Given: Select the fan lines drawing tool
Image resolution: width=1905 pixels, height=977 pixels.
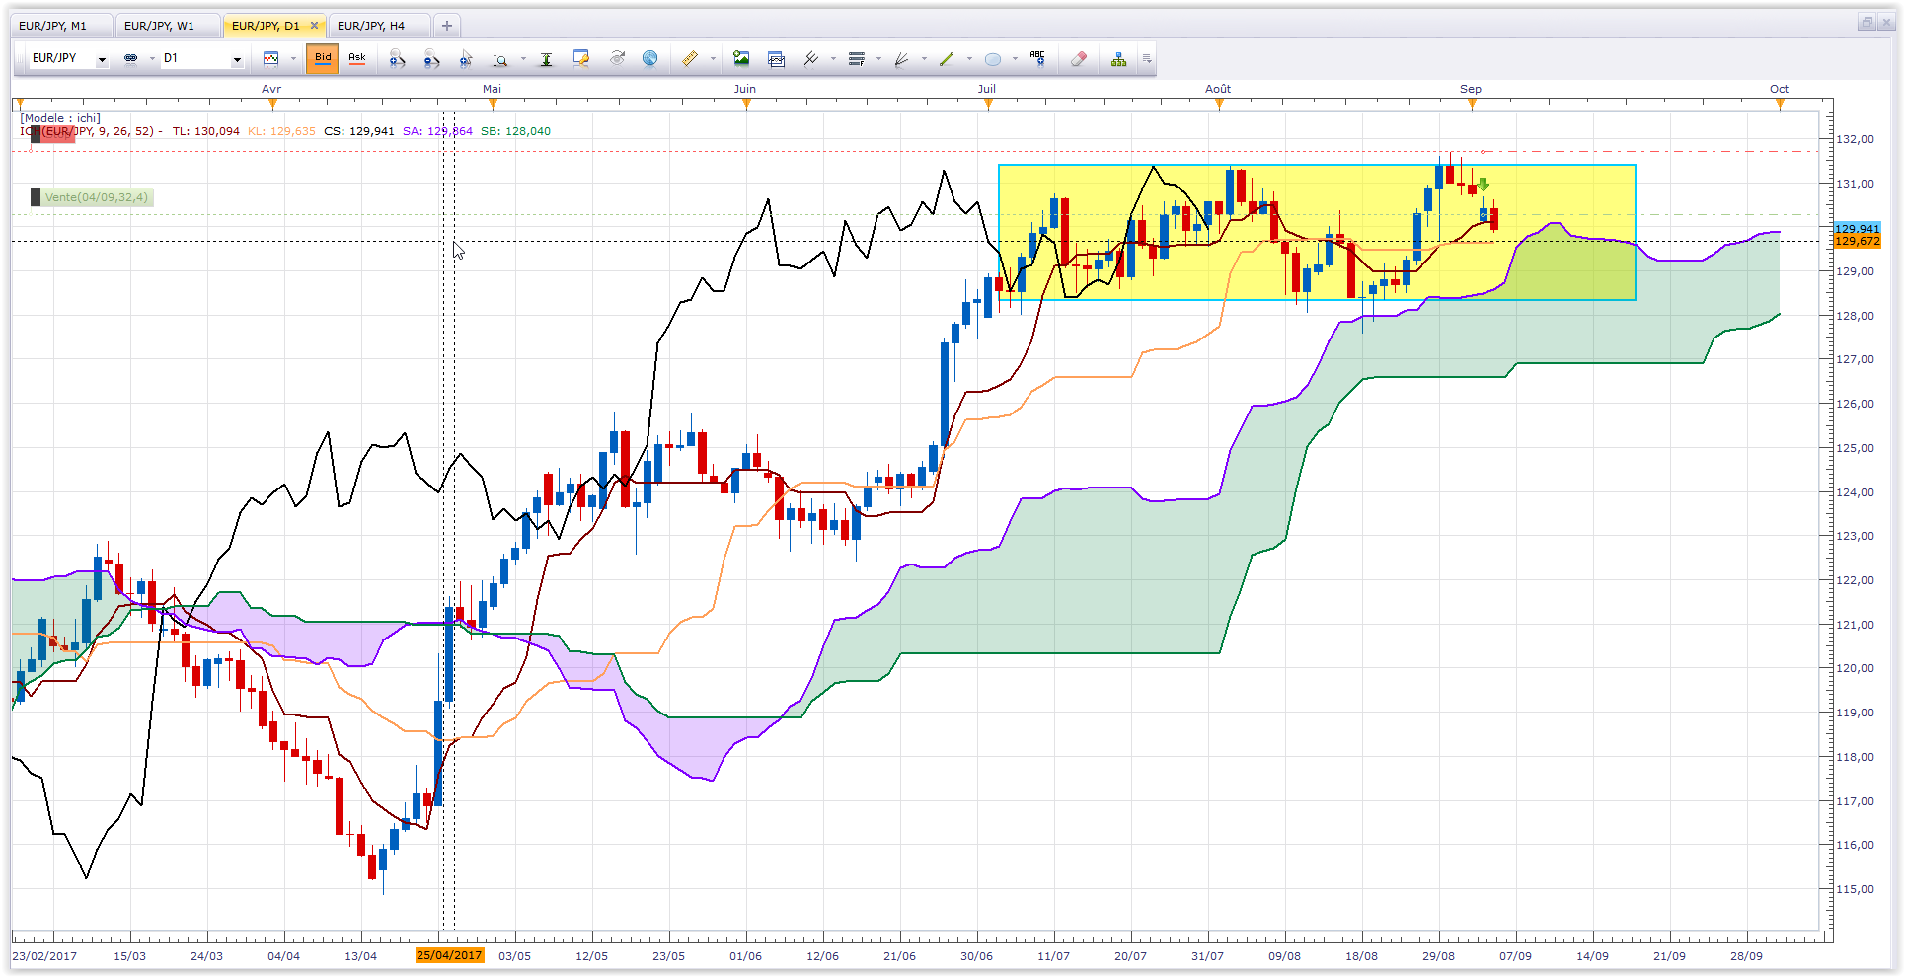Looking at the screenshot, I should (x=901, y=59).
